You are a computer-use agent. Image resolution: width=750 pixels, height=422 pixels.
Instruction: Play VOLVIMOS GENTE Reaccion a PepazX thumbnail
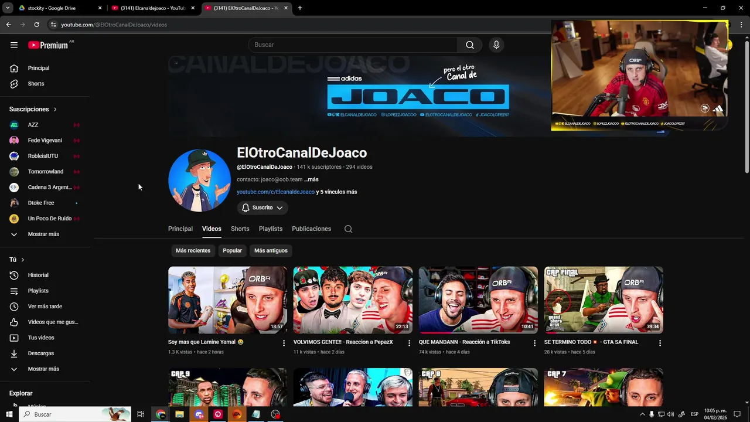(353, 300)
